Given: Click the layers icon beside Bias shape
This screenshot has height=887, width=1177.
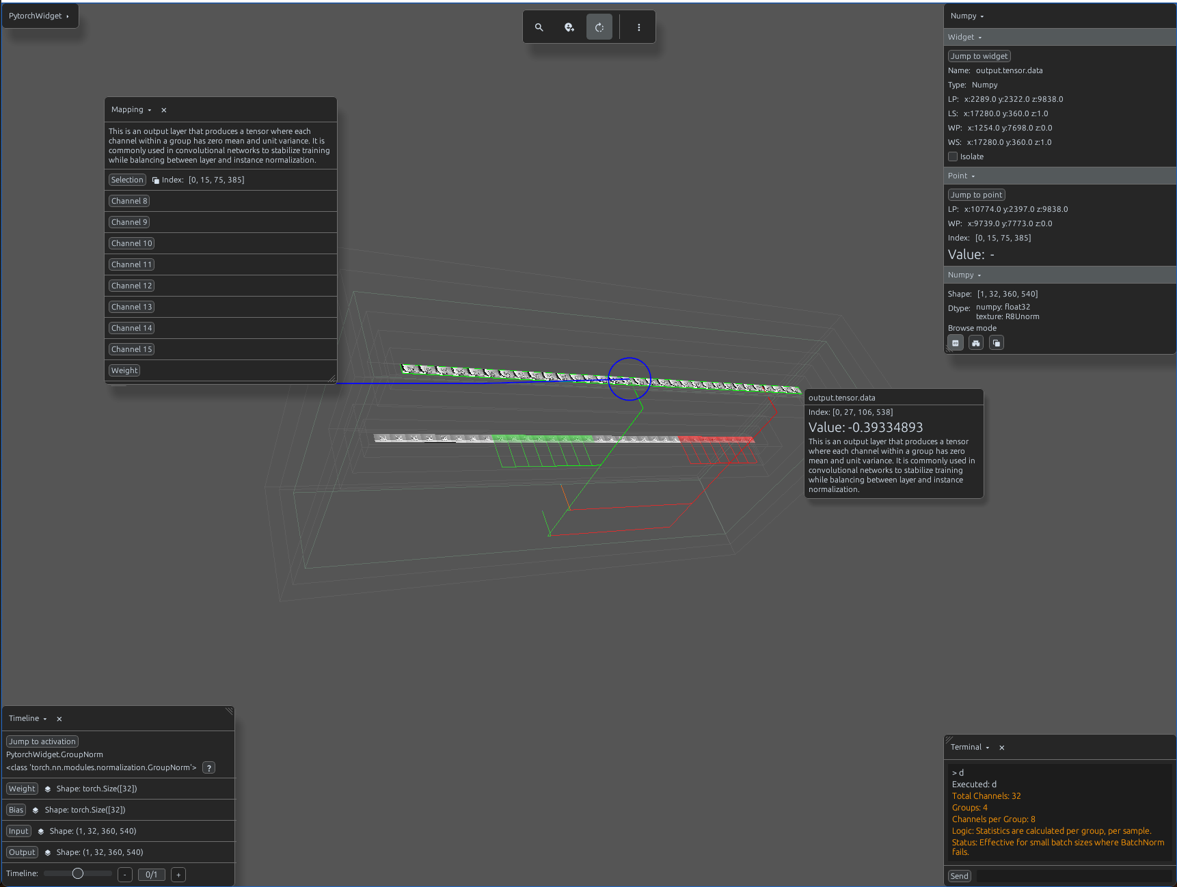Looking at the screenshot, I should coord(36,810).
